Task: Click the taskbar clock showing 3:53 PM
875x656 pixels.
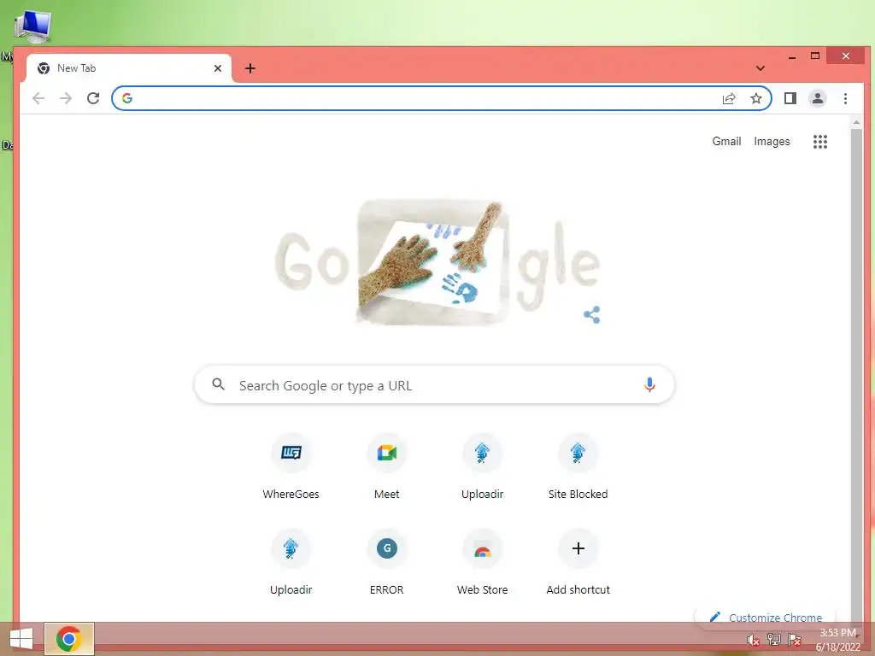Action: 838,640
